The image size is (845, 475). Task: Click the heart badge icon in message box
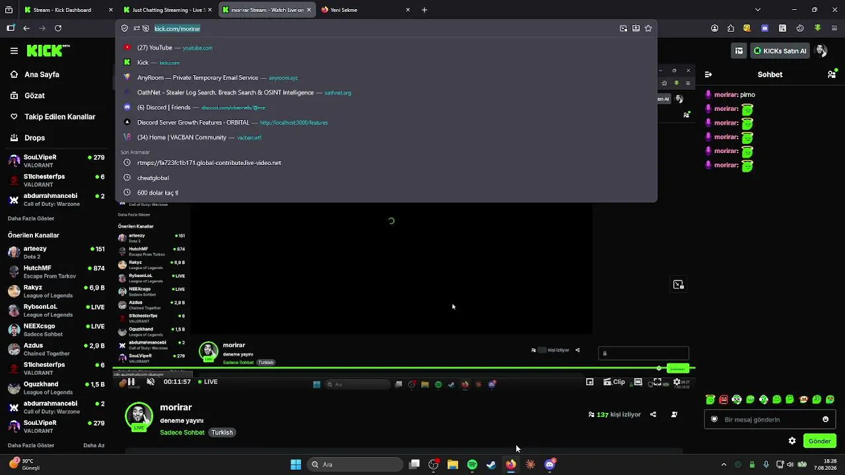click(714, 420)
